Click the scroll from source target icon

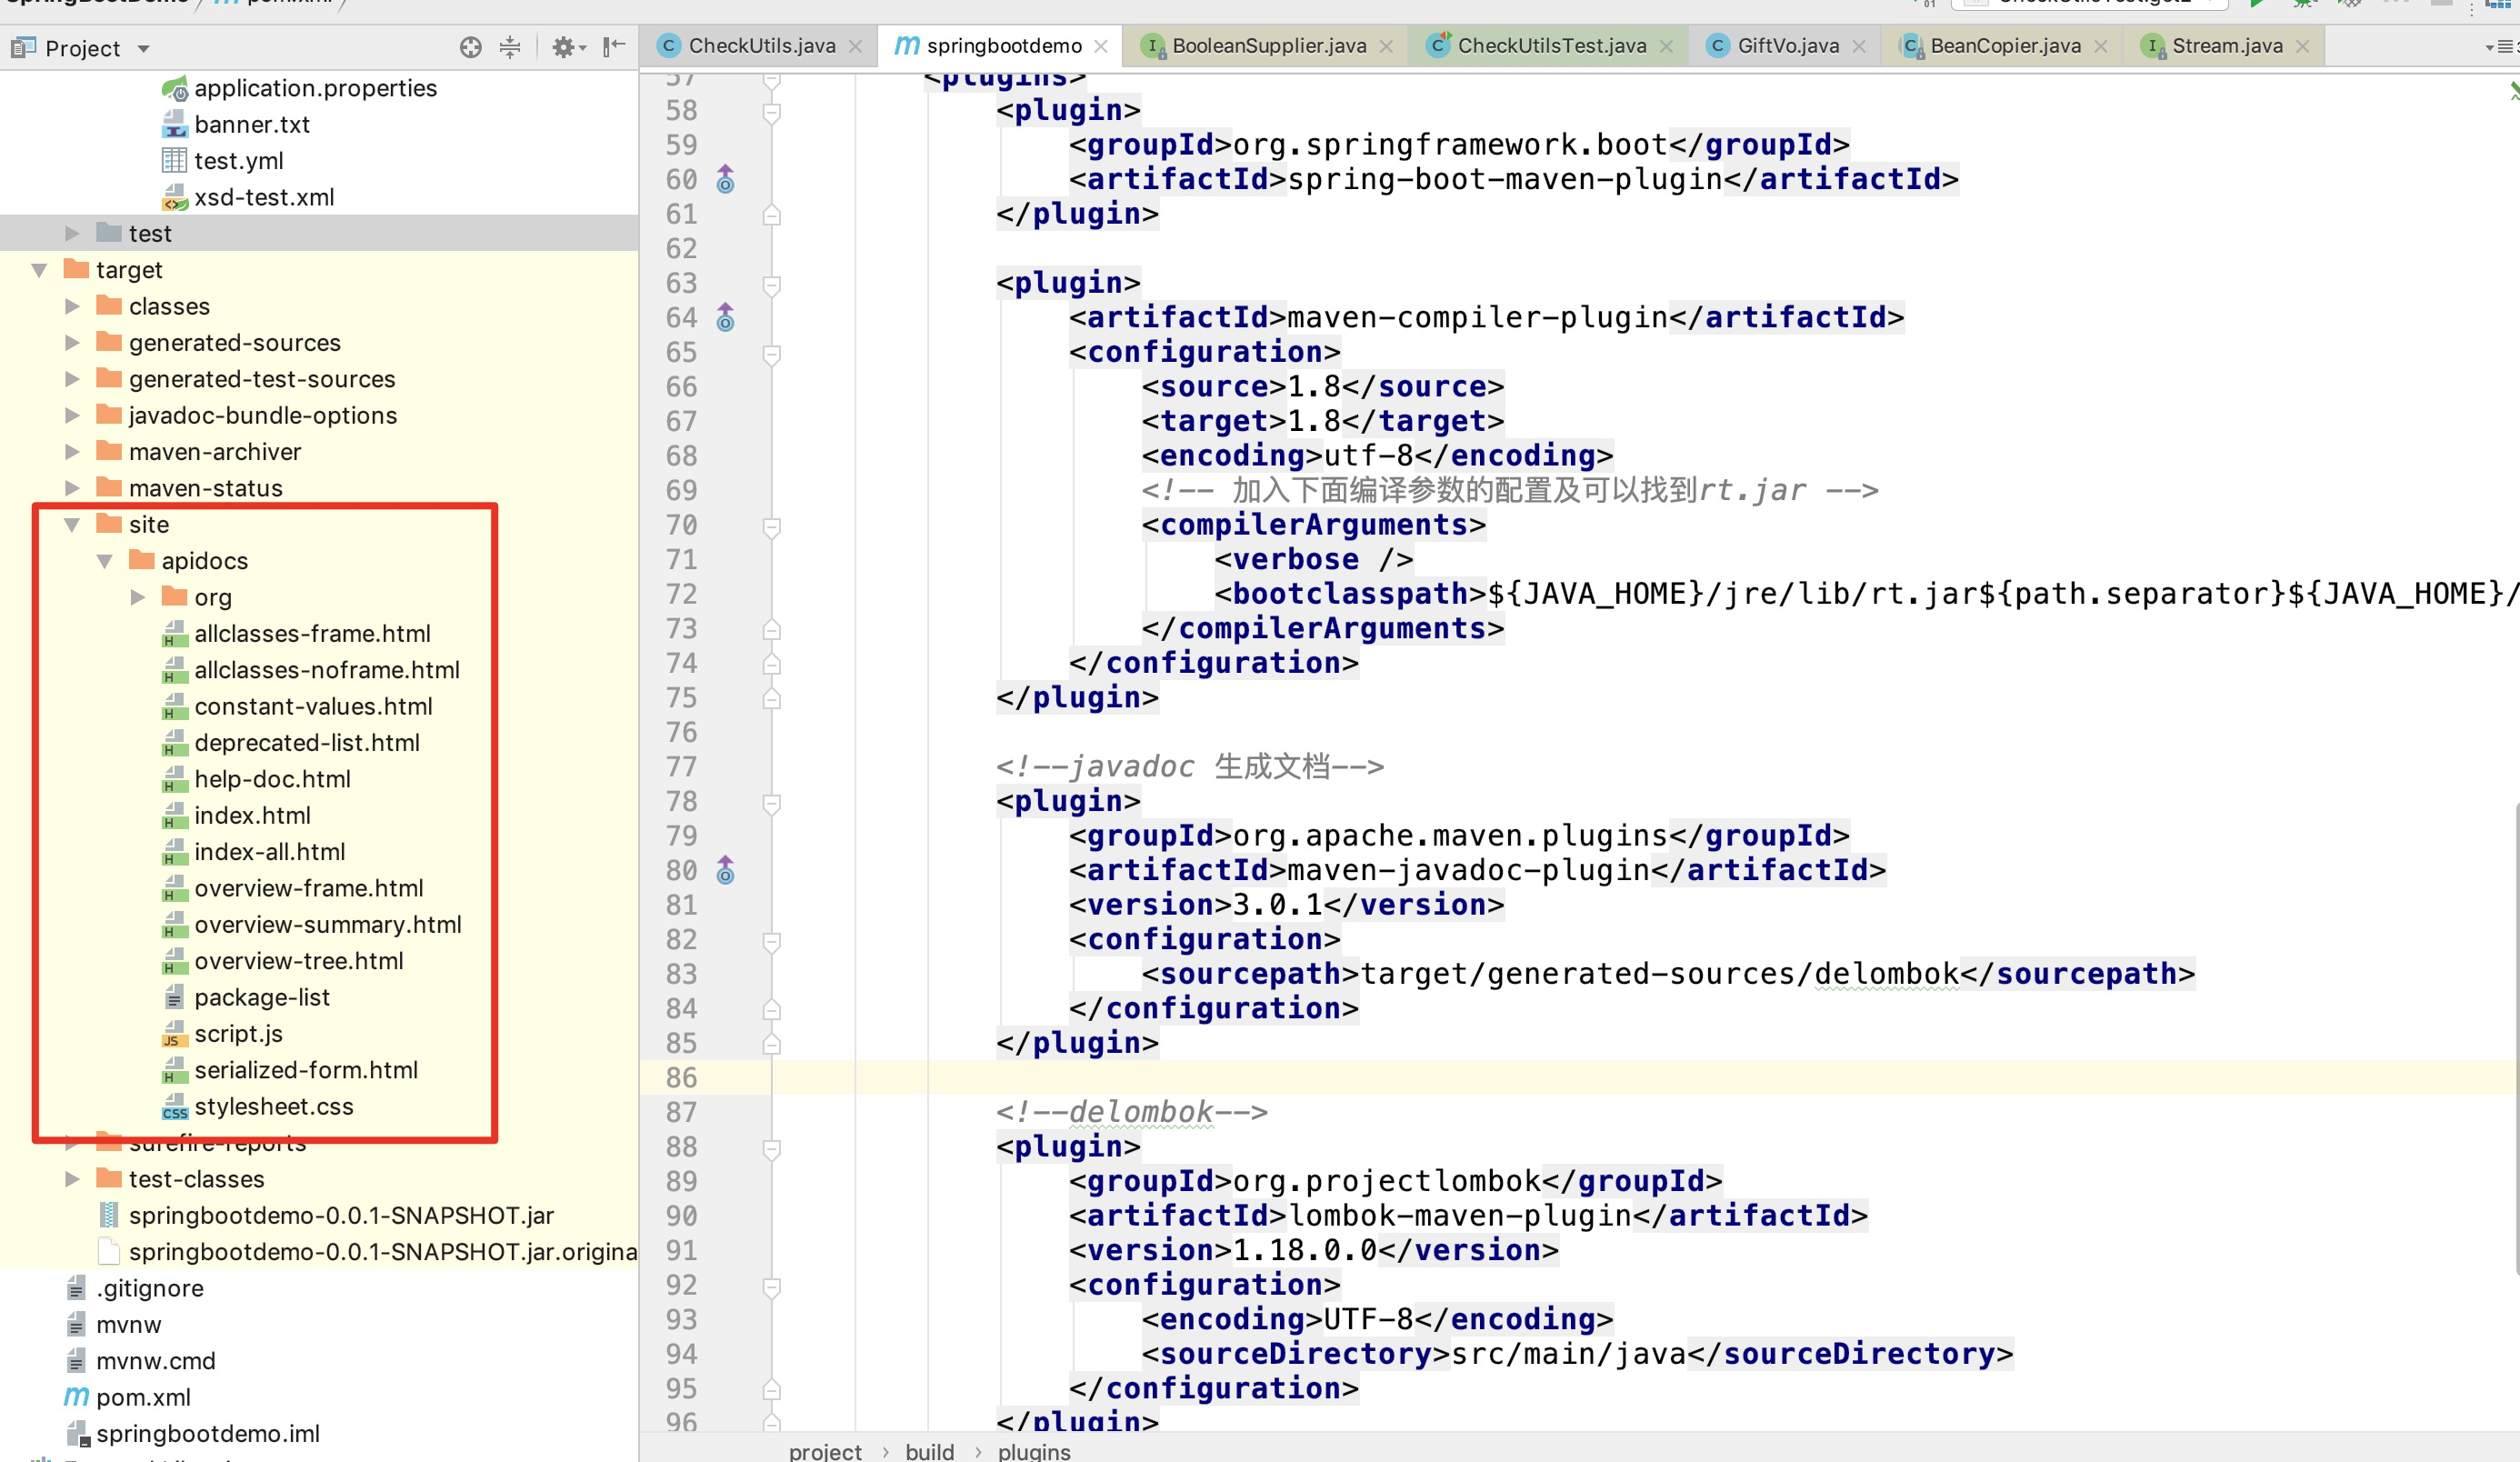[x=470, y=47]
